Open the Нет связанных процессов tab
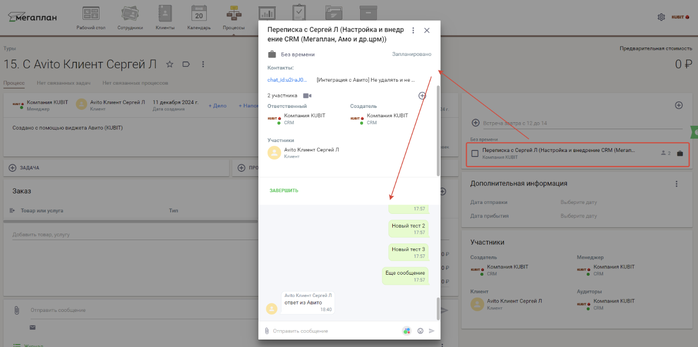698x347 pixels. 136,83
